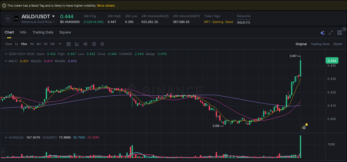Collapse the MA indicators row
The width and height of the screenshot is (347, 162).
pos(6,61)
